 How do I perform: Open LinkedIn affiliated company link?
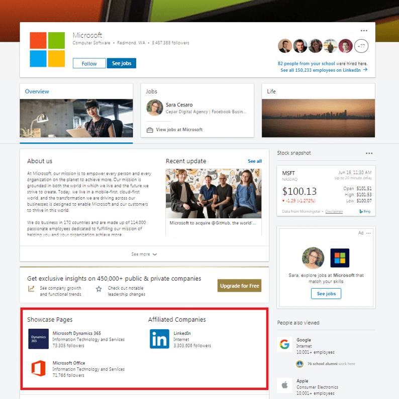(x=182, y=333)
